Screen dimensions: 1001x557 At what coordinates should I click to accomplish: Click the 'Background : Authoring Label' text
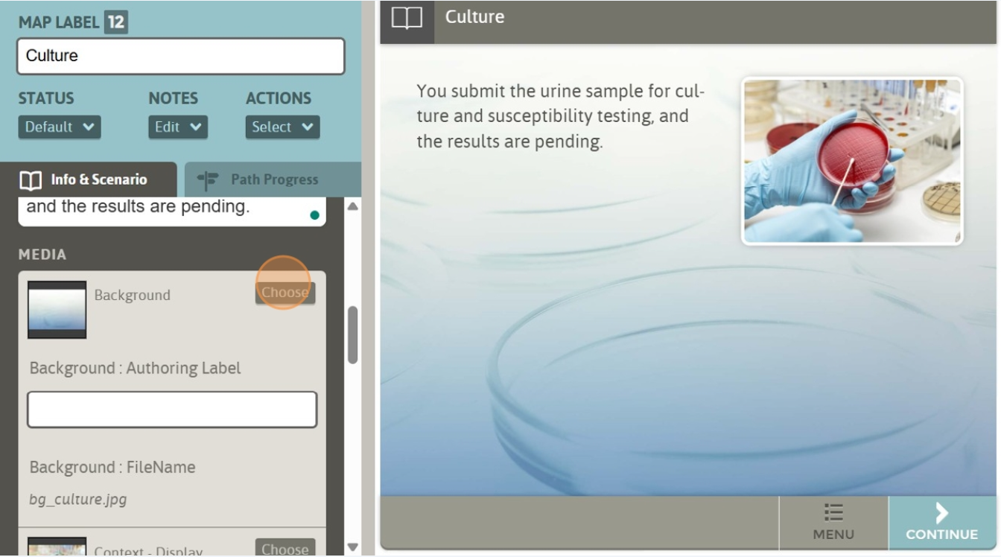[x=136, y=368]
